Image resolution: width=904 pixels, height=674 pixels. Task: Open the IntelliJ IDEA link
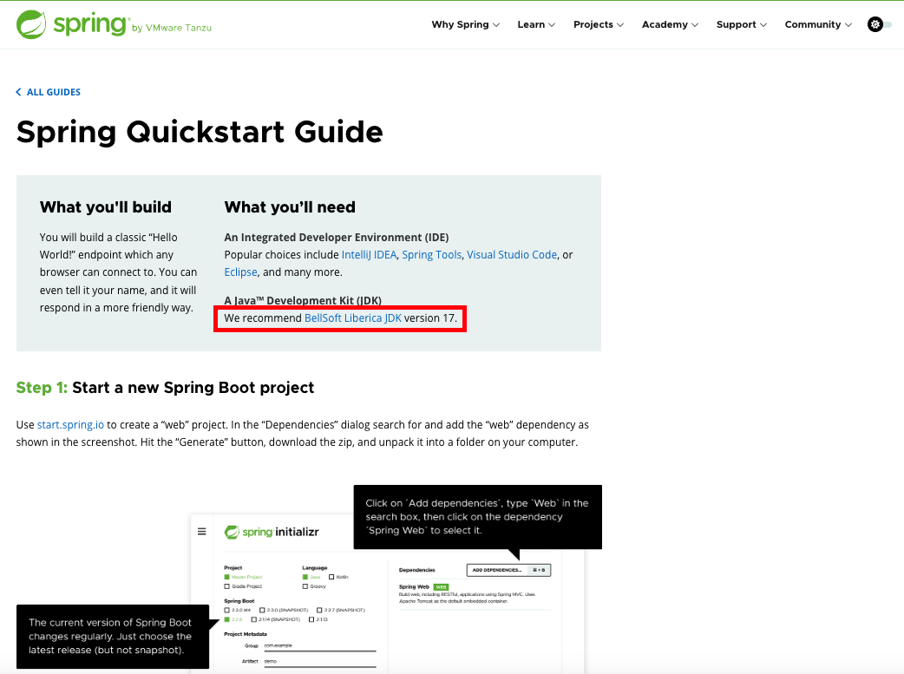point(369,255)
